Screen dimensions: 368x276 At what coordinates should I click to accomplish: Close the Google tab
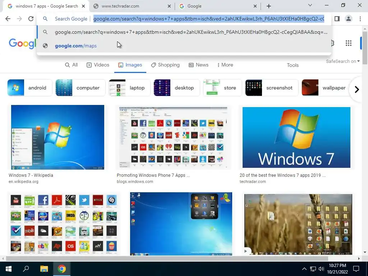tap(255, 6)
